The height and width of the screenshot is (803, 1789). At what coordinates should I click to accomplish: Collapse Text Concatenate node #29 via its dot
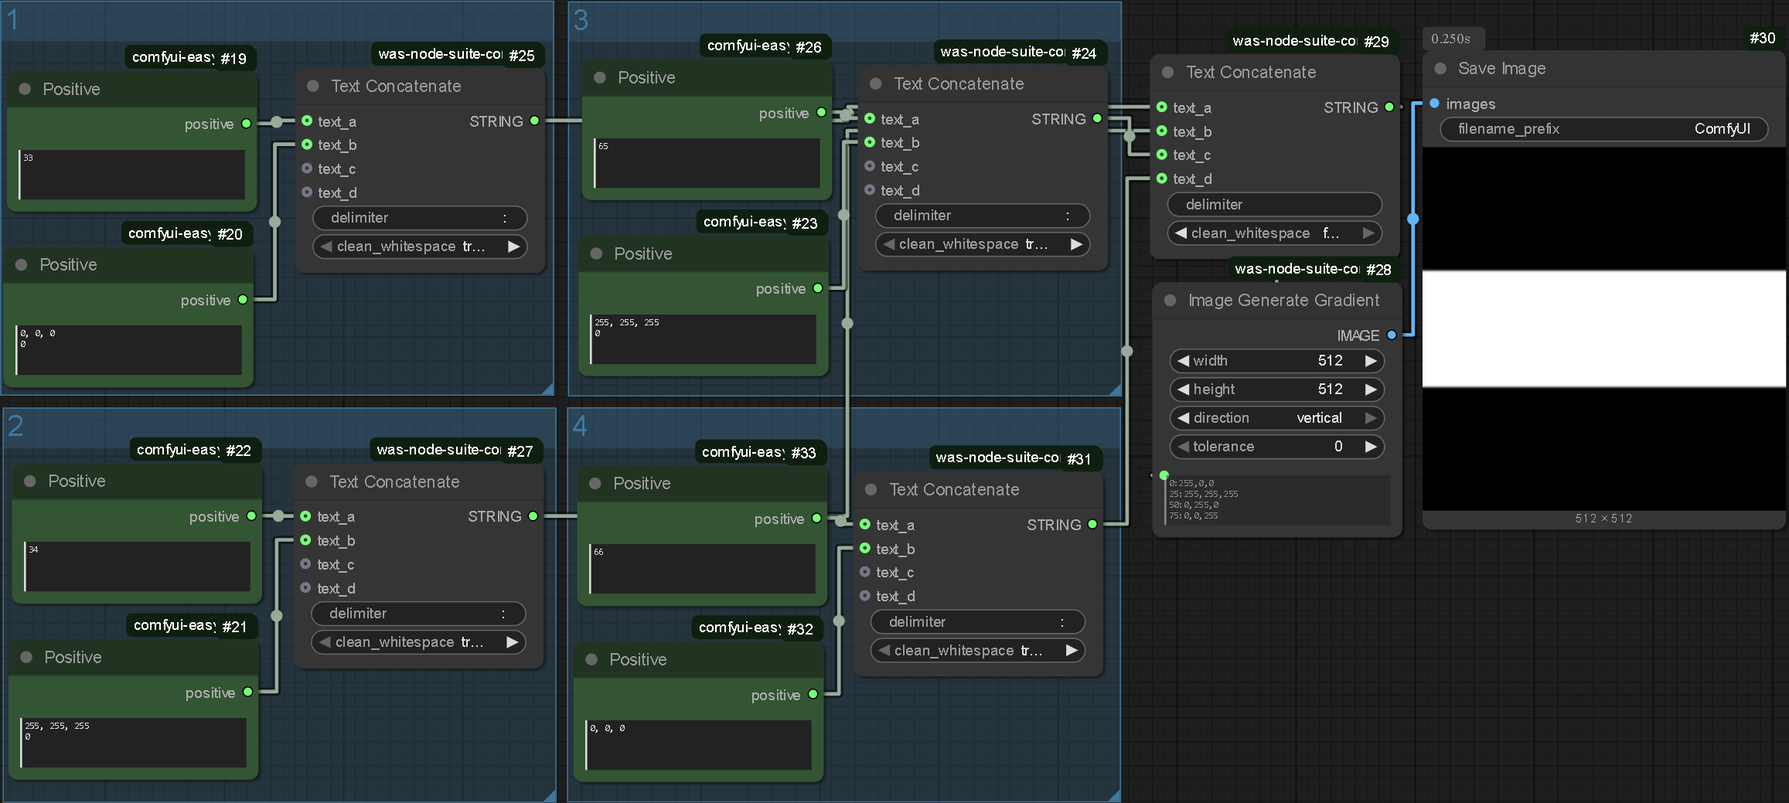coord(1168,72)
